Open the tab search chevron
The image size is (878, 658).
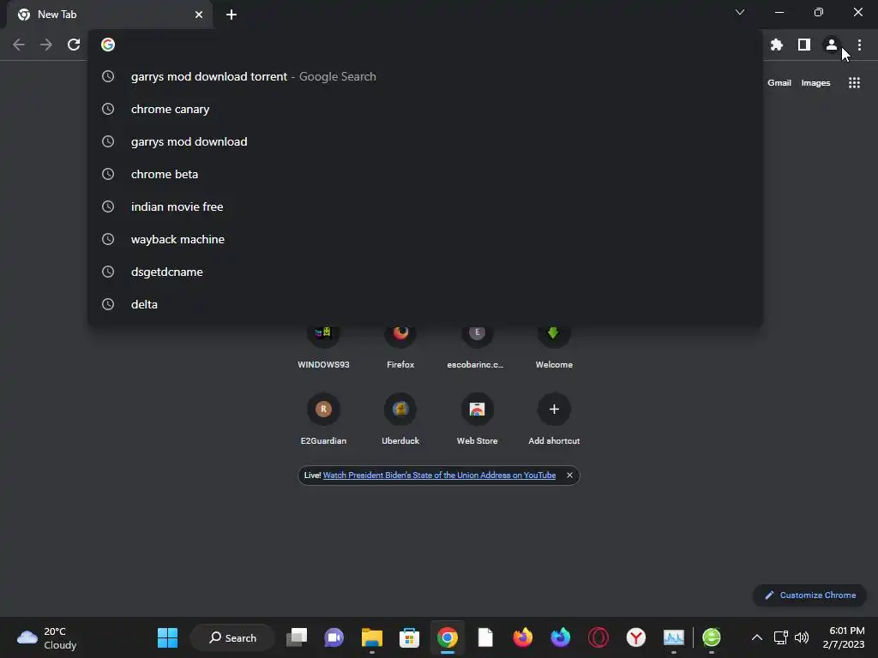(740, 12)
